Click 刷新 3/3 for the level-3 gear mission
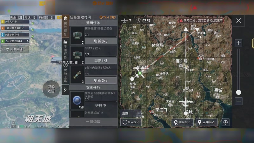The image size is (254, 143). point(101,41)
